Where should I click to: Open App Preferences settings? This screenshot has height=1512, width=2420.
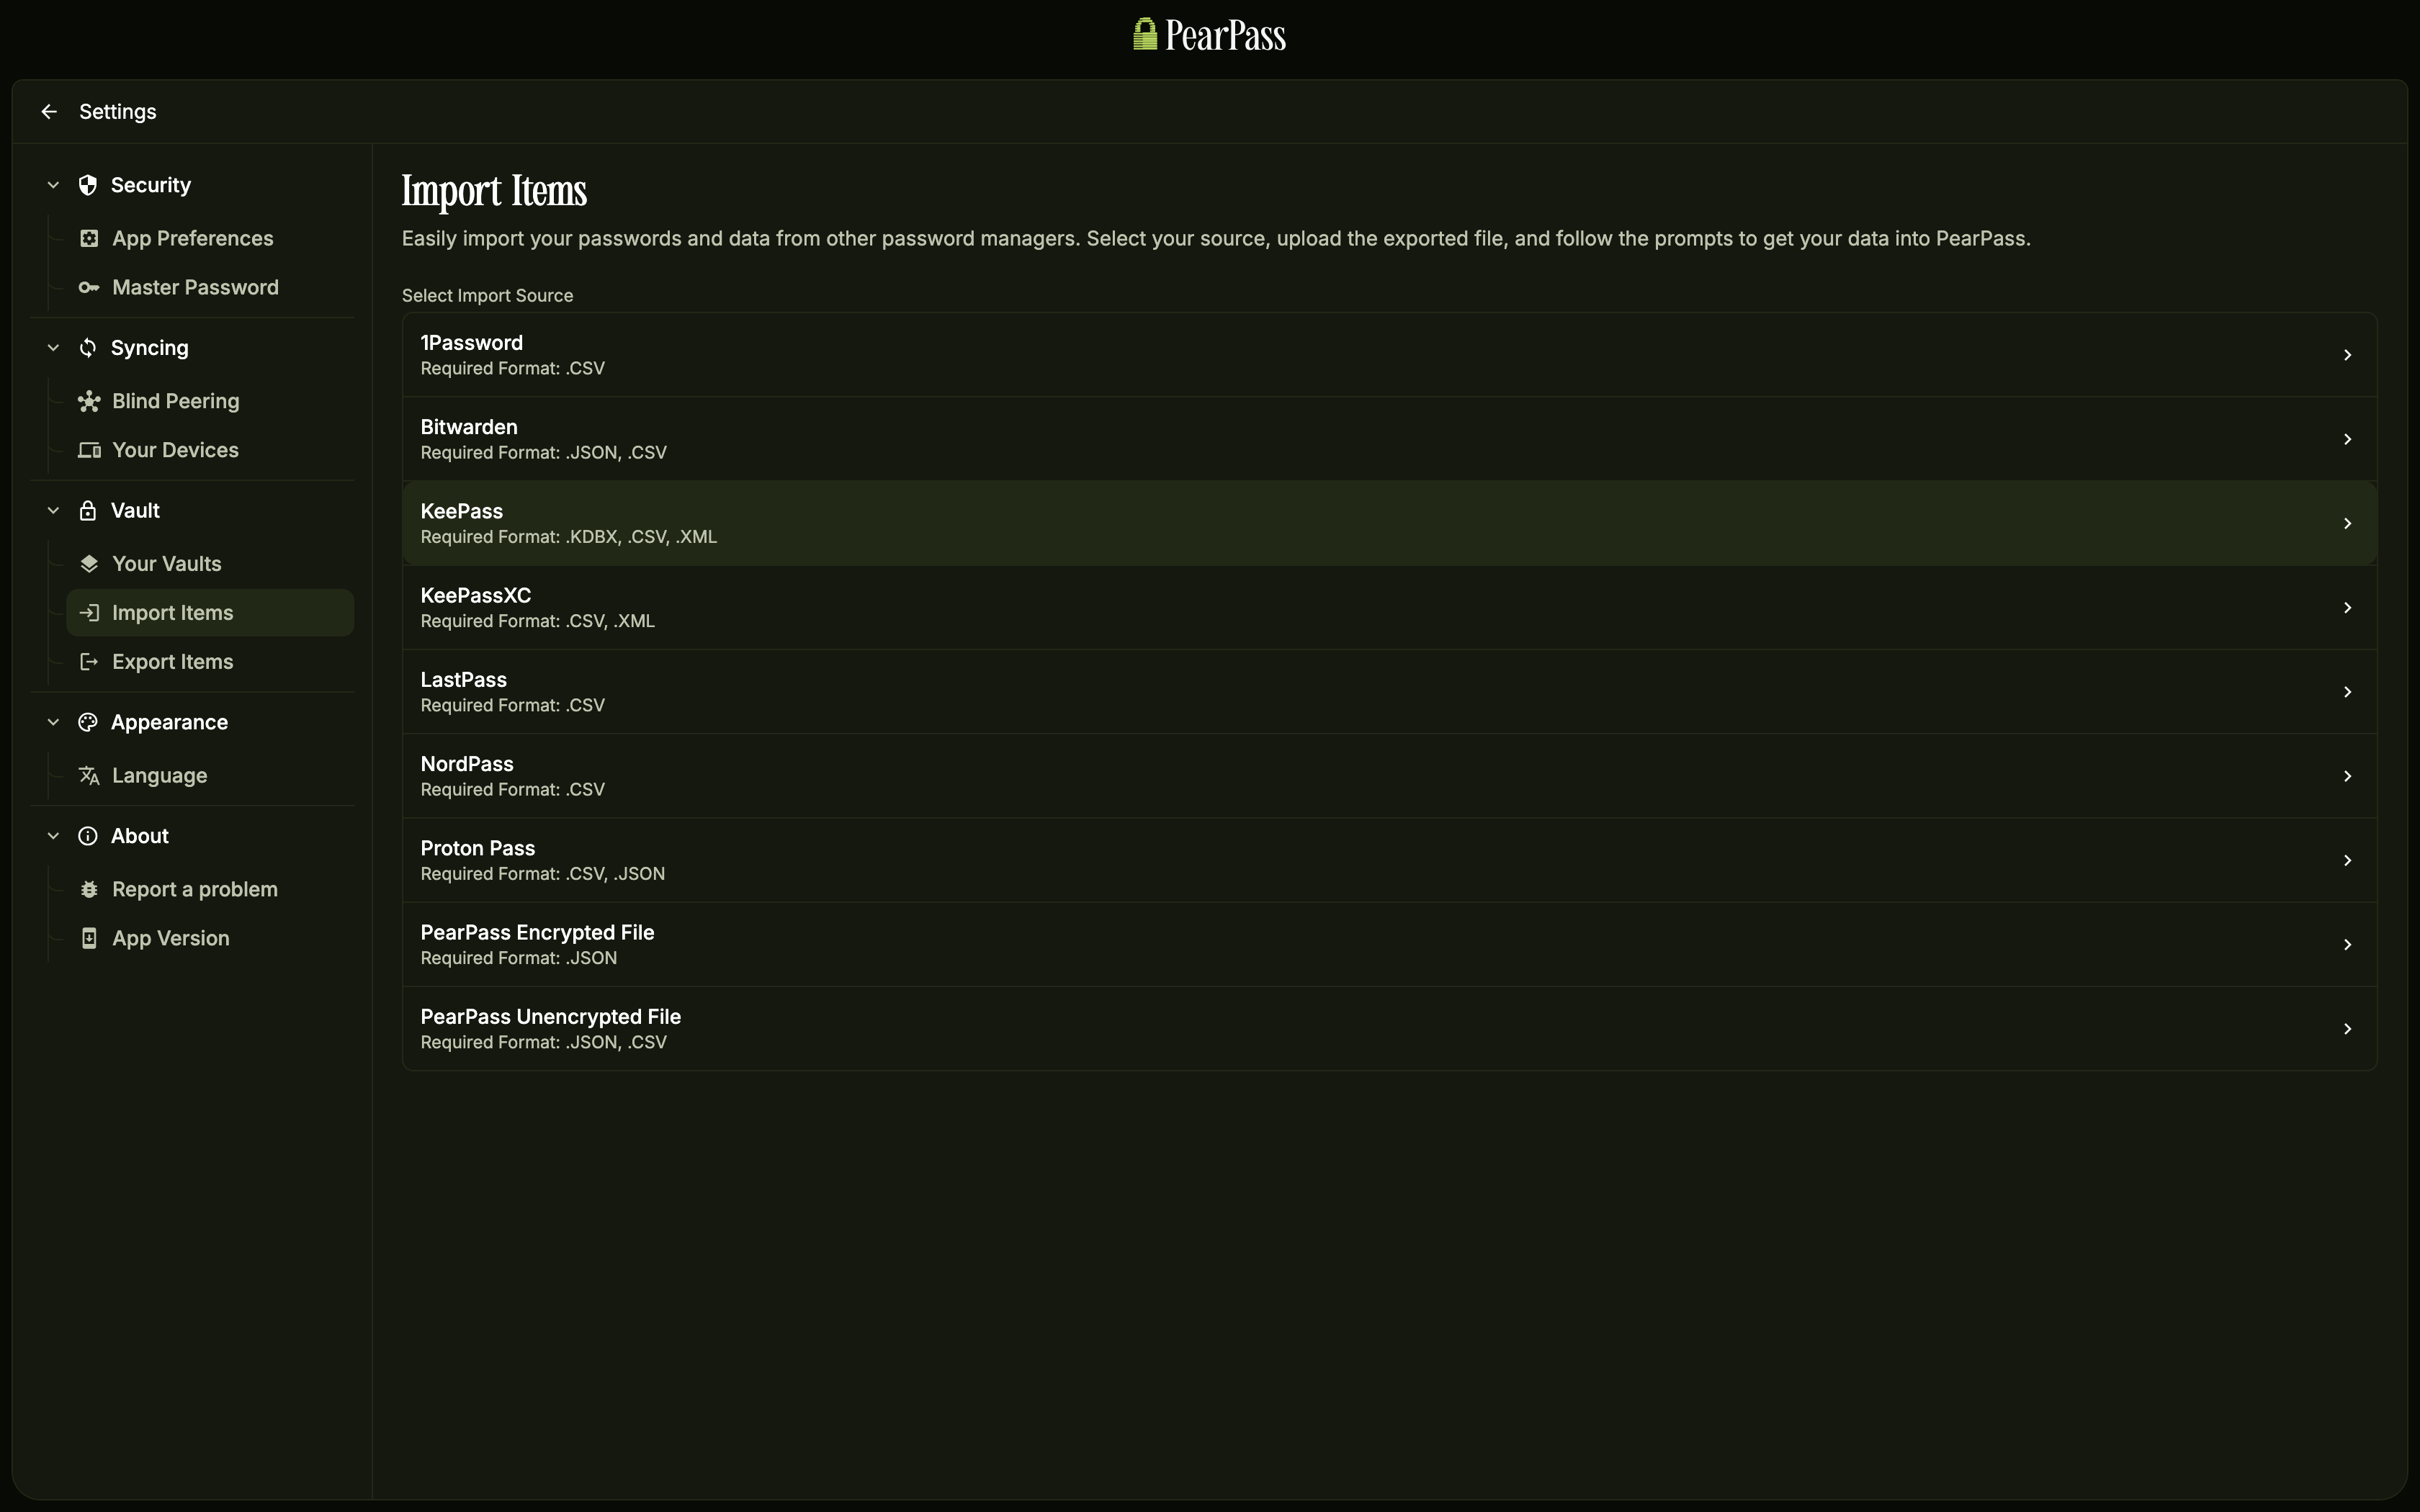[210, 238]
